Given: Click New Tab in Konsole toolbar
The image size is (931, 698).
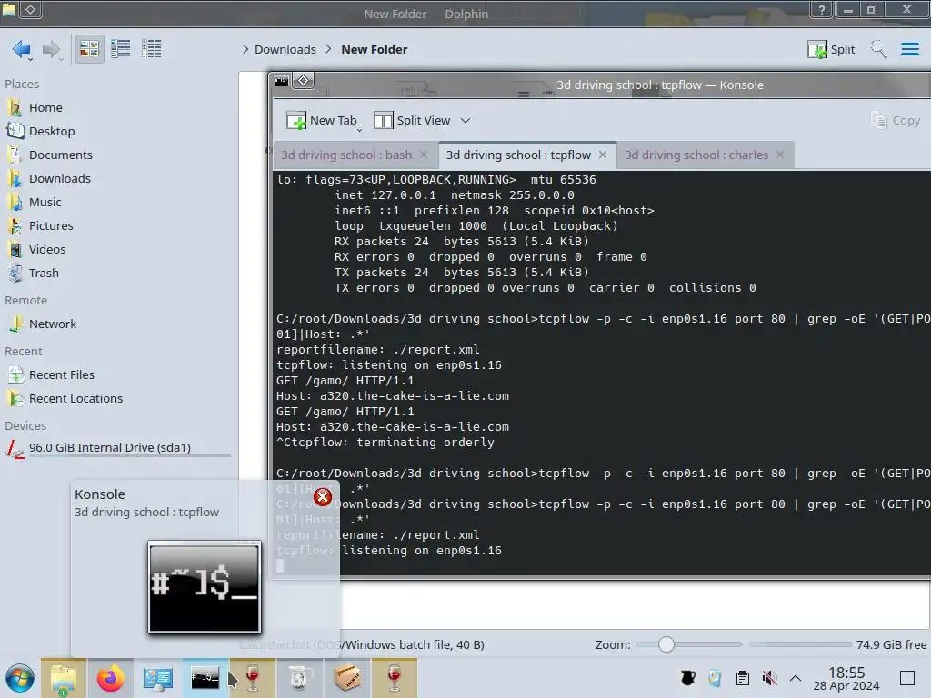Looking at the screenshot, I should click(321, 121).
